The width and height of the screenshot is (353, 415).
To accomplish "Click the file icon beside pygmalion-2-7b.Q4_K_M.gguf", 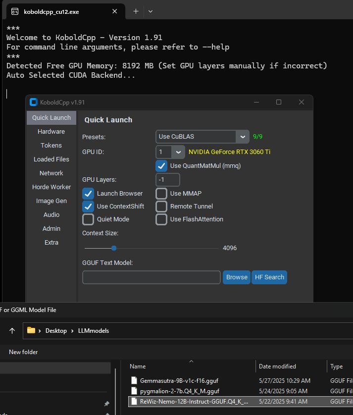I will (134, 391).
